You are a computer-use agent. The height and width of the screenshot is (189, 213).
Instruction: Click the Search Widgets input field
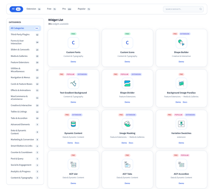tap(183, 9)
